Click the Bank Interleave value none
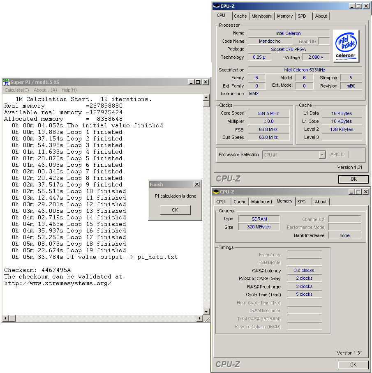This screenshot has height=373, width=372. coord(344,235)
